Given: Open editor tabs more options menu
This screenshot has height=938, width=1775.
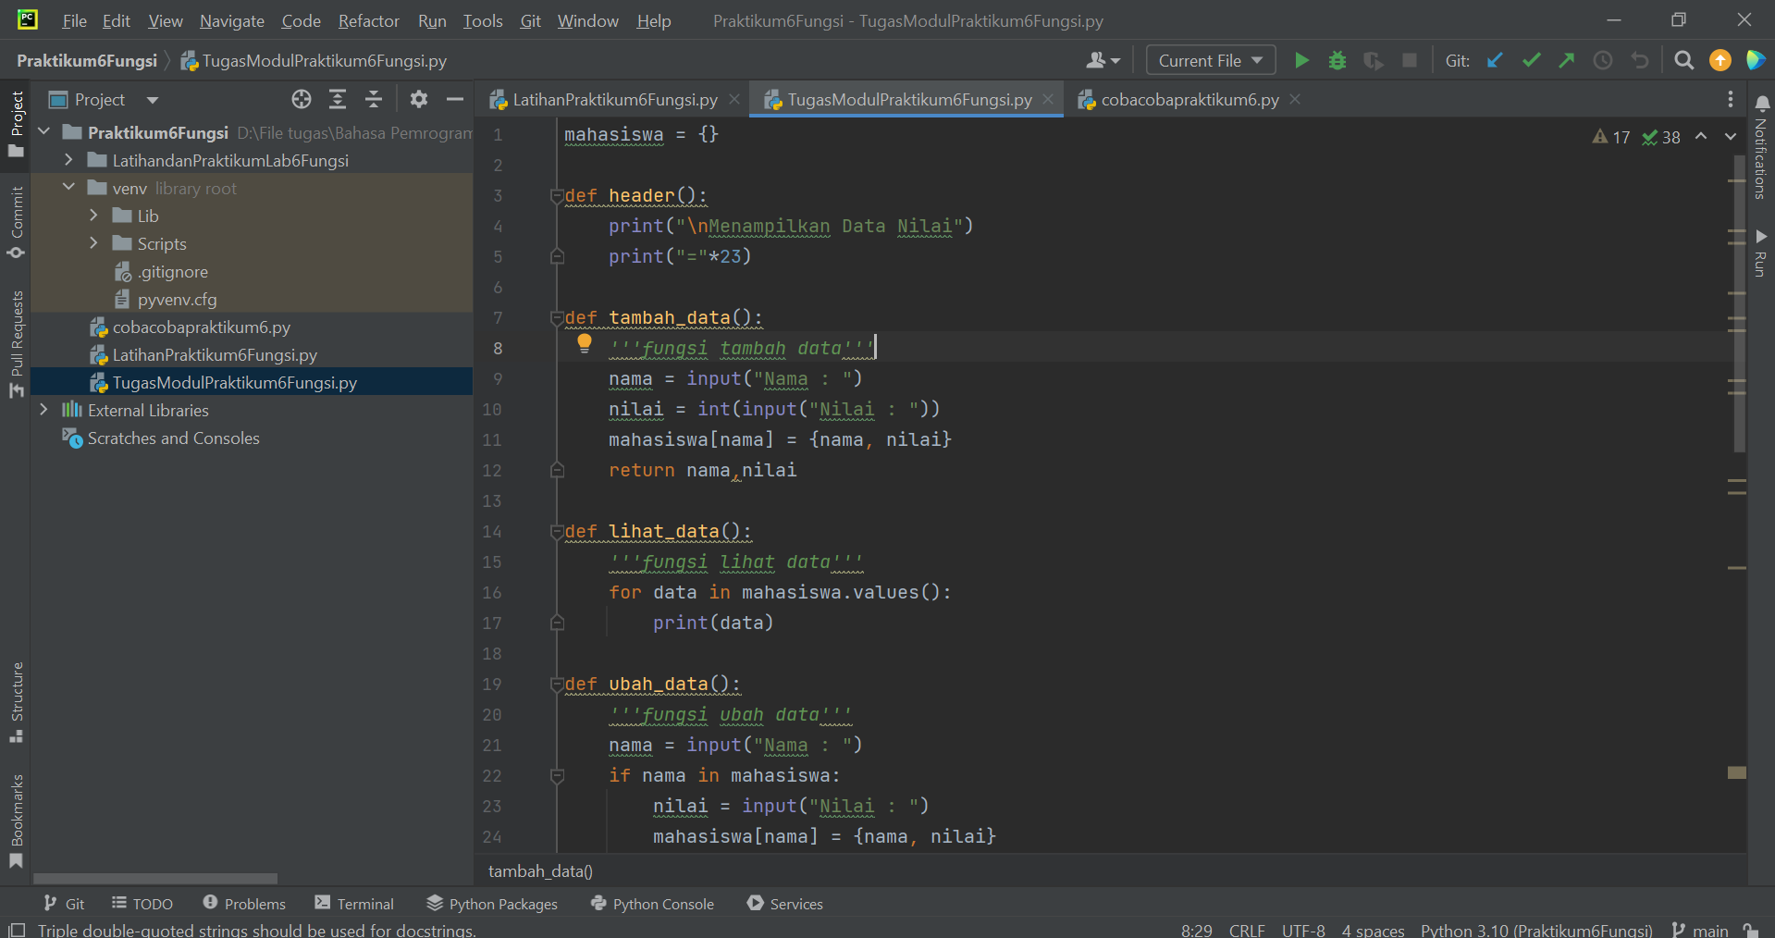Looking at the screenshot, I should pos(1731,100).
